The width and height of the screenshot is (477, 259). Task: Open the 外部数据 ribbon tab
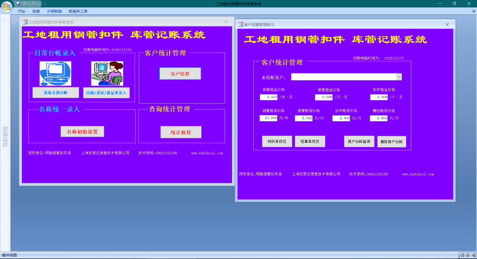(x=54, y=11)
